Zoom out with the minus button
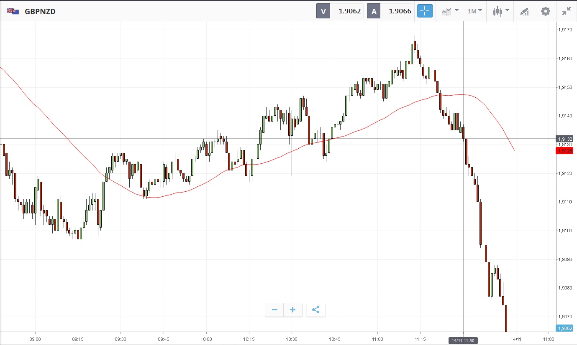This screenshot has height=345, width=577. 274,310
